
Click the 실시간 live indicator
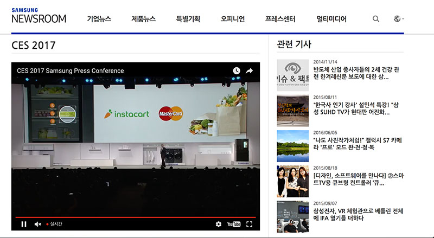pos(54,224)
